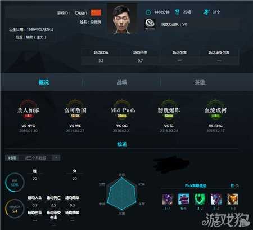The height and width of the screenshot is (230, 253).
Task: Click the clock icon beside 1466分钟
Action: tap(148, 12)
